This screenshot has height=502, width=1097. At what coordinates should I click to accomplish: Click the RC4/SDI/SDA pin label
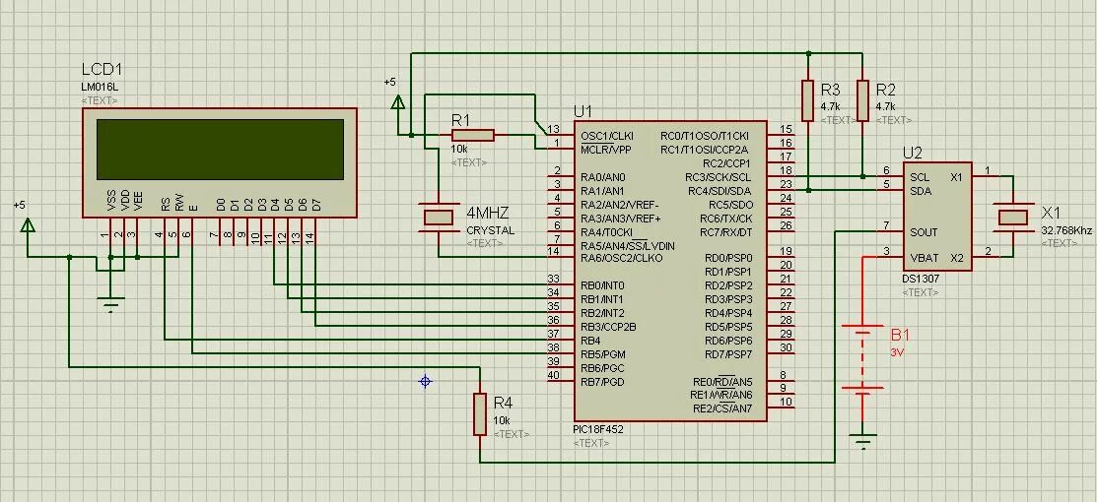click(x=720, y=191)
